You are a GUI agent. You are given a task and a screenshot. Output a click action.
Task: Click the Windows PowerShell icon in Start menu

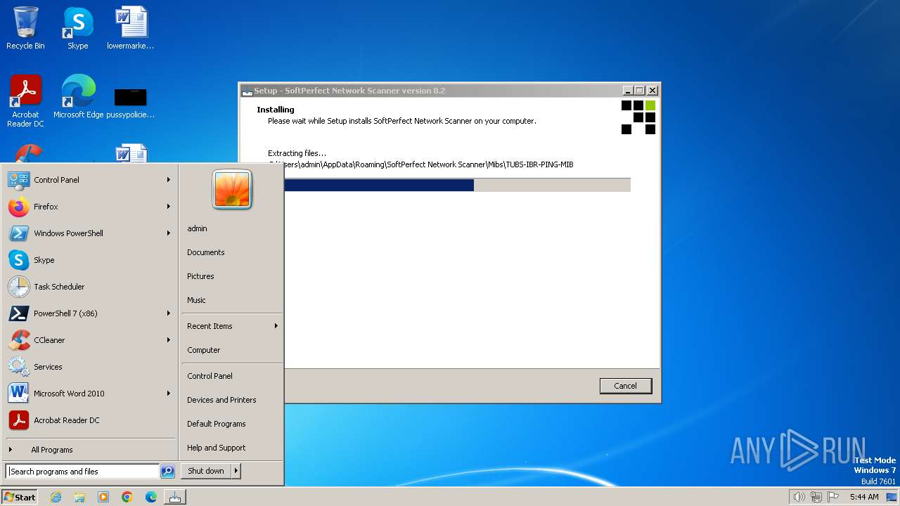click(19, 233)
